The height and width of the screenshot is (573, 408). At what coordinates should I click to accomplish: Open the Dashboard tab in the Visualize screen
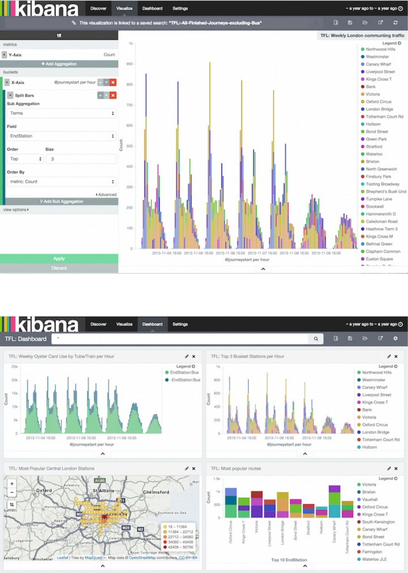point(152,8)
